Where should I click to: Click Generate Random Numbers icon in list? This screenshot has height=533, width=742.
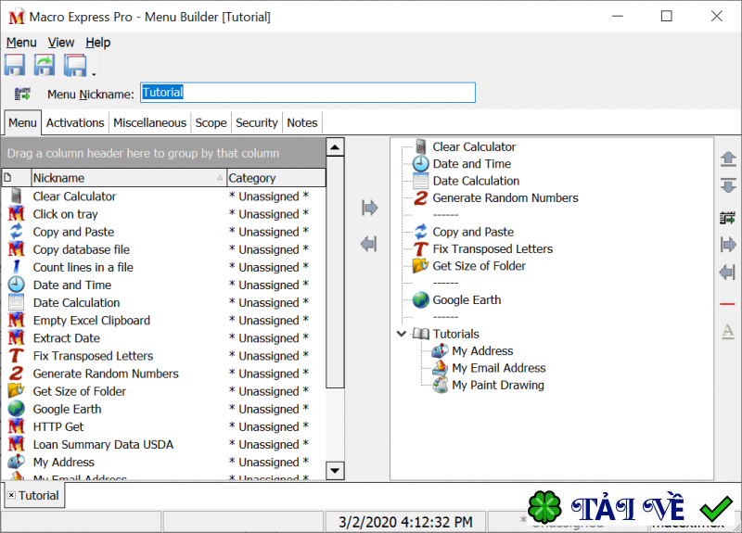(x=16, y=374)
